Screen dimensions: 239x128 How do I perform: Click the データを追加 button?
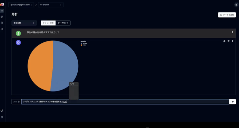pyautogui.click(x=227, y=15)
